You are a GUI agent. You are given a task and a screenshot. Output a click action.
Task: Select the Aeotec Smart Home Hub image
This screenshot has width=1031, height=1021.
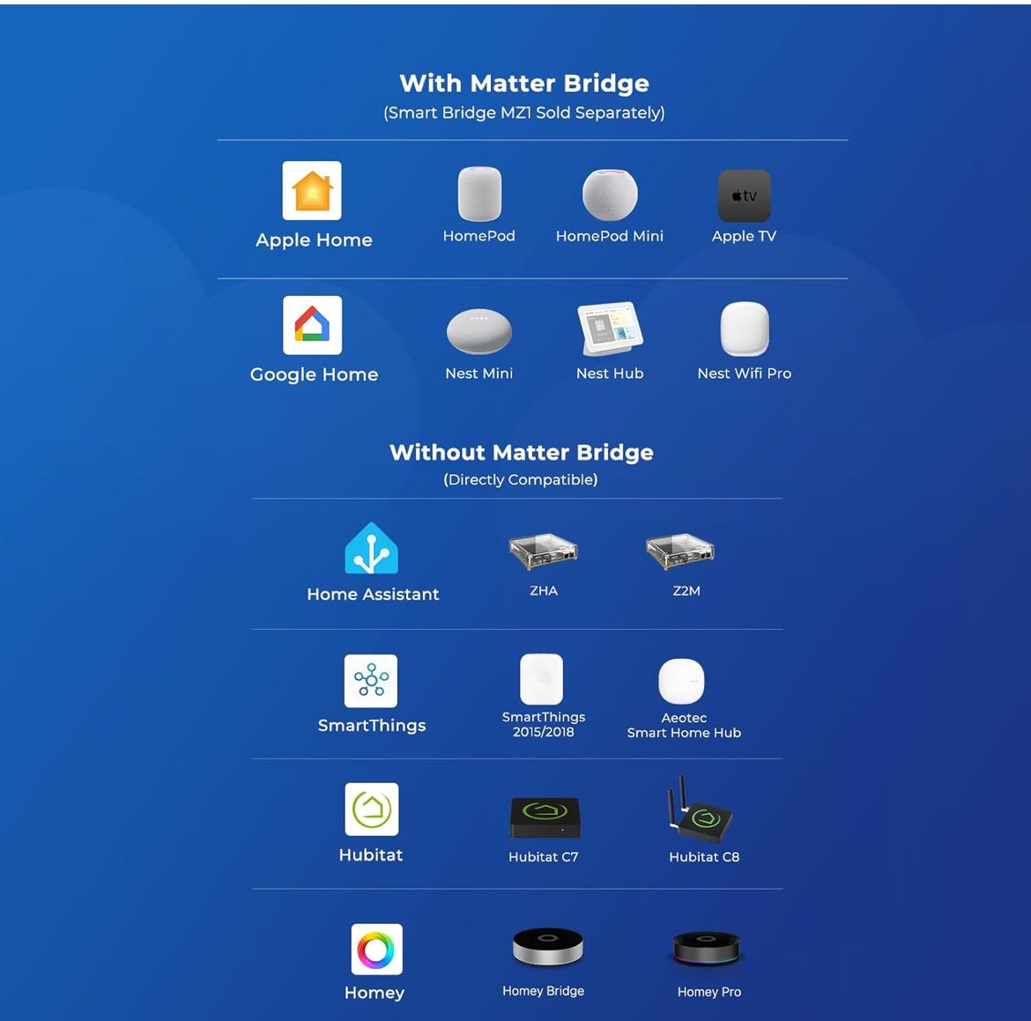681,681
